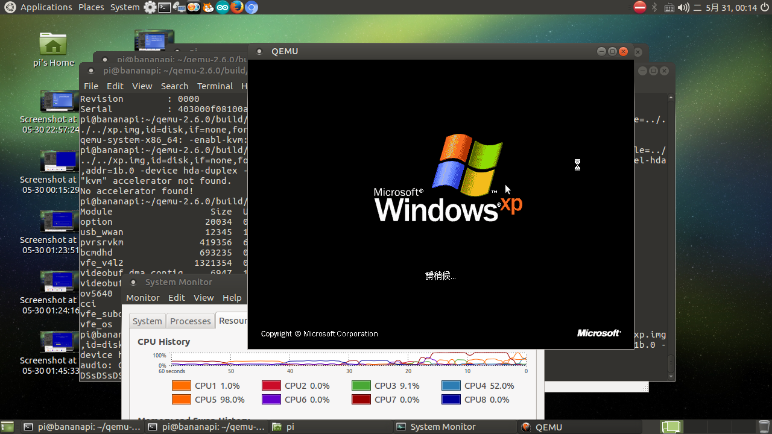The height and width of the screenshot is (434, 772).
Task: Select Screenshot at 05-30 00:15:29 desktop file
Action: point(51,172)
